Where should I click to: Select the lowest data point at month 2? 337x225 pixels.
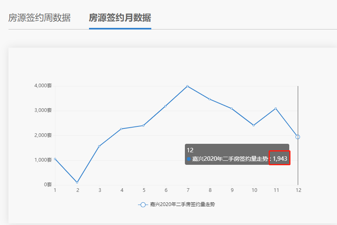[x=77, y=182]
